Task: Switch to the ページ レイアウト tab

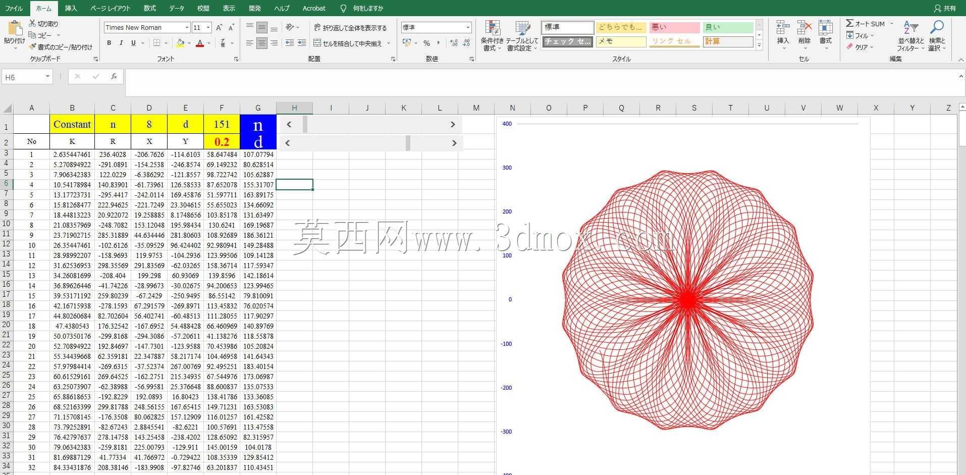Action: pos(110,8)
